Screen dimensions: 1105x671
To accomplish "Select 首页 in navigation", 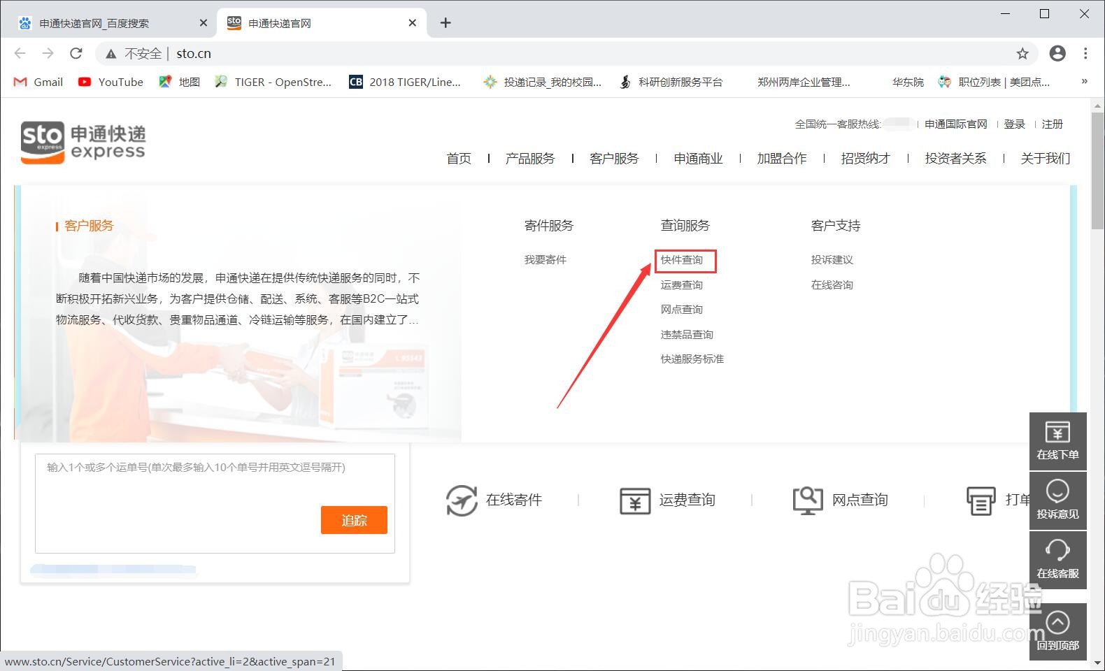I will 459,158.
